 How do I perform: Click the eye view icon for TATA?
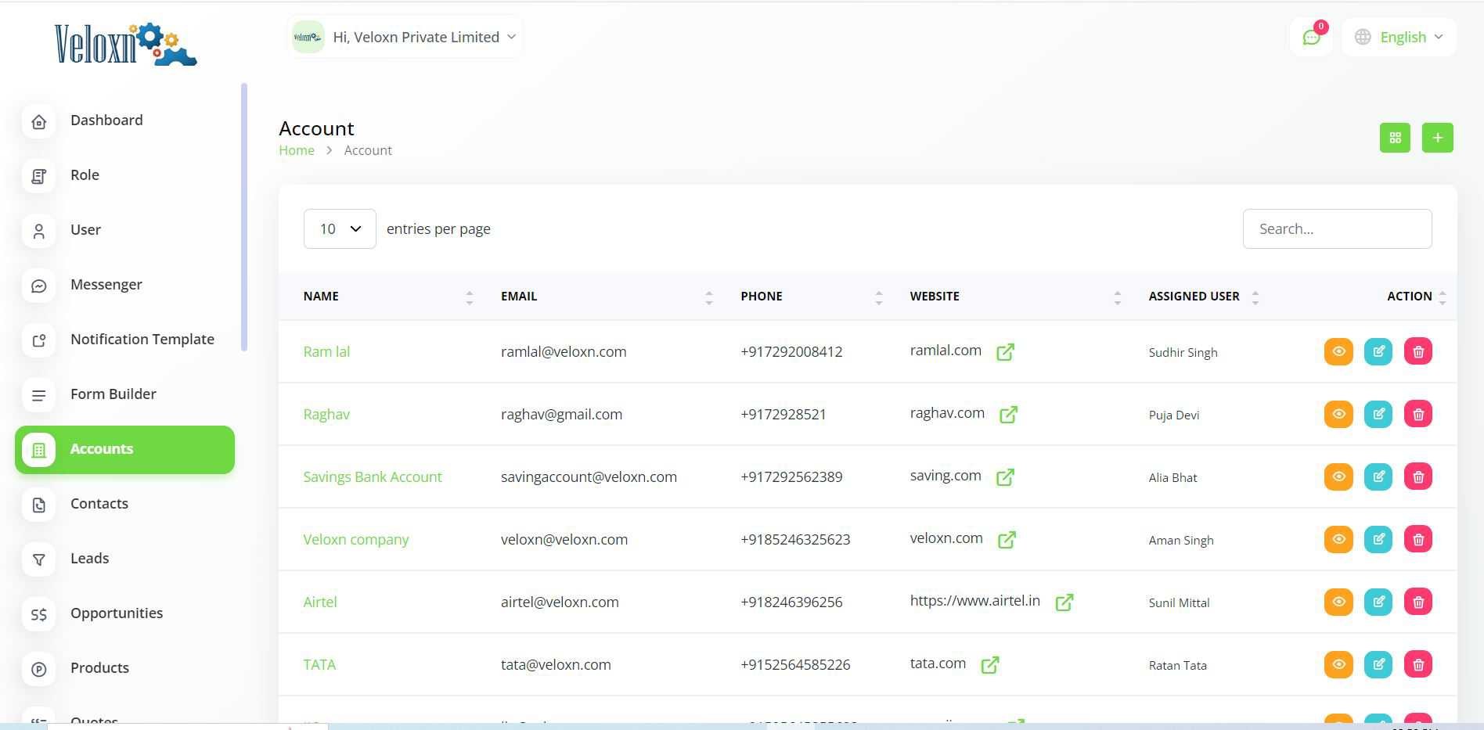(x=1338, y=664)
